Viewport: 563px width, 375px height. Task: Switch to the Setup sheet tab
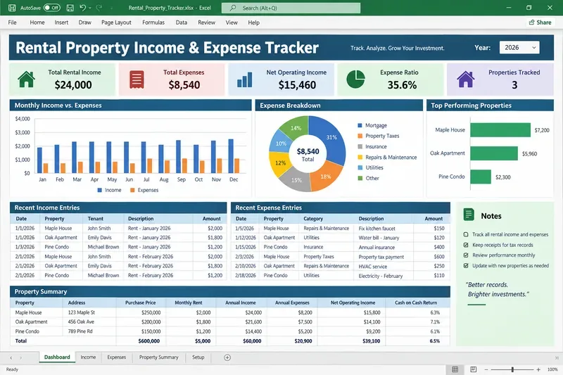coord(198,357)
